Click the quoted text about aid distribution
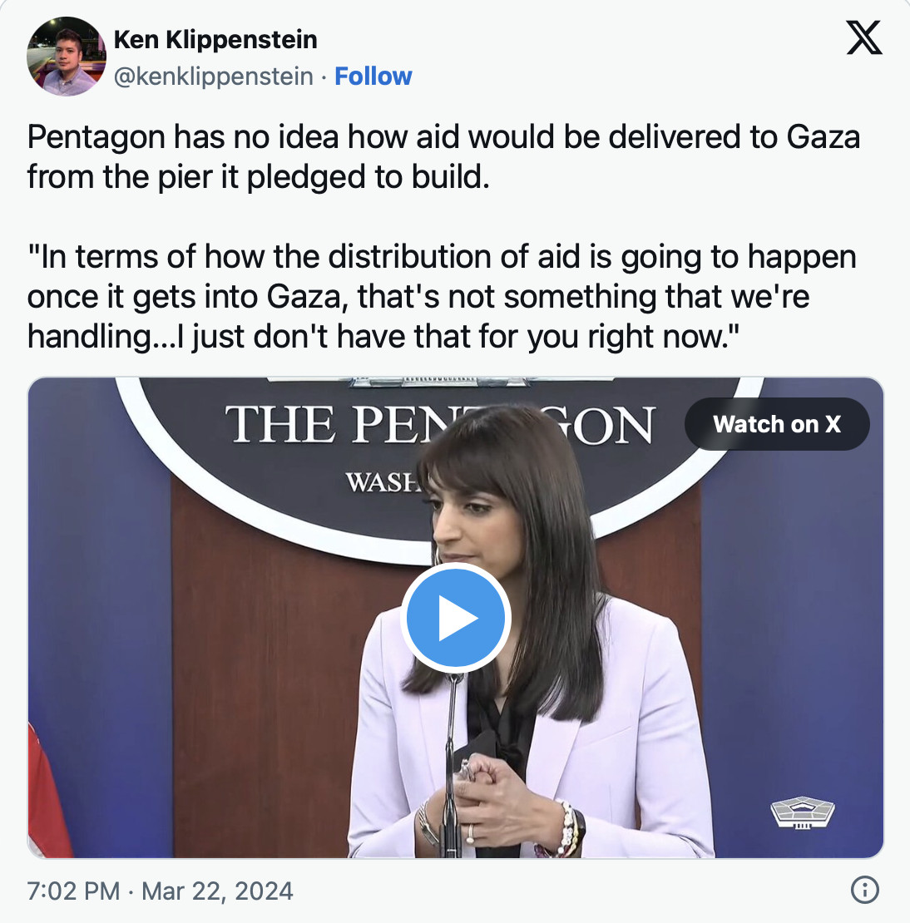Viewport: 910px width, 923px height. [x=441, y=296]
